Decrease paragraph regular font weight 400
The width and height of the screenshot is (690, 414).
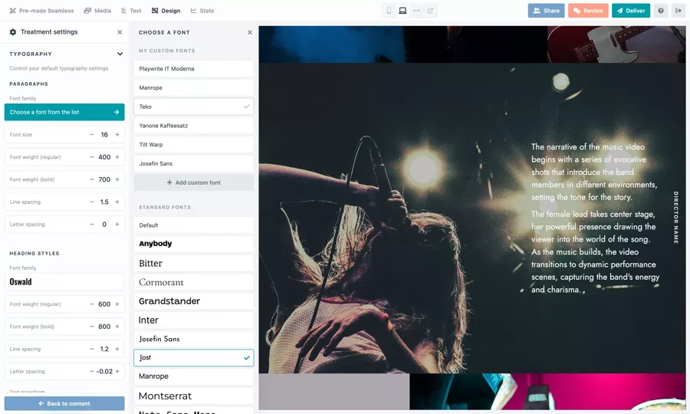pos(91,157)
